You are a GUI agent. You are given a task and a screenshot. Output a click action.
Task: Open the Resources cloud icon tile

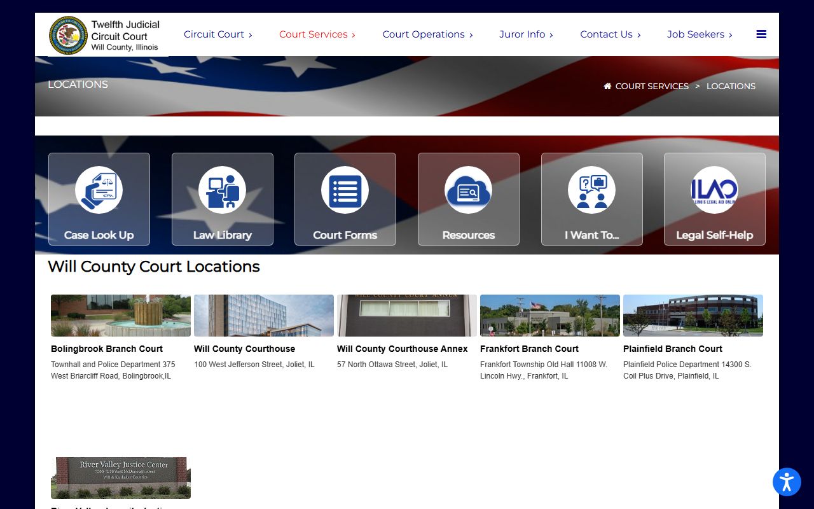coord(469,199)
